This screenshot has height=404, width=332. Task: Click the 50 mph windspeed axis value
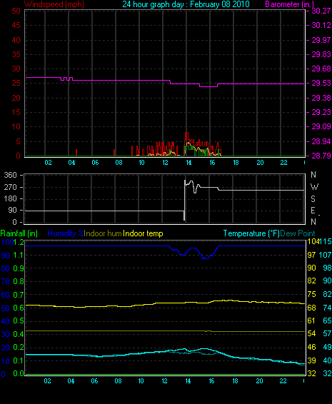click(16, 11)
